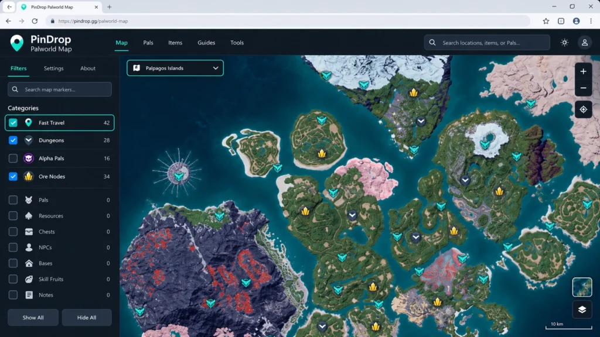Click the Dungeons category chevron icon

(28, 140)
